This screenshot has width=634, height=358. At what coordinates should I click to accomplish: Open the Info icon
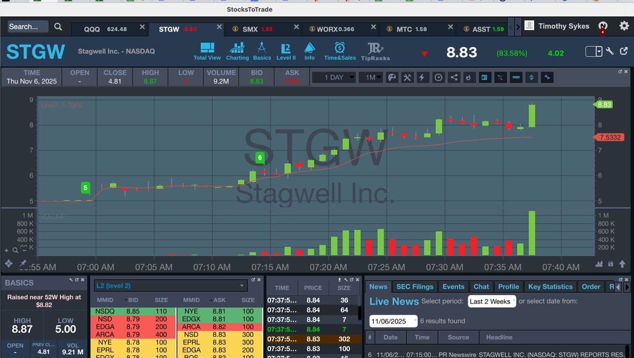pos(310,51)
